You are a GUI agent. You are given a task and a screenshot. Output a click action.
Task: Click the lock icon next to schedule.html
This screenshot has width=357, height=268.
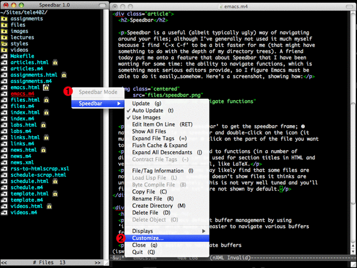55,181
